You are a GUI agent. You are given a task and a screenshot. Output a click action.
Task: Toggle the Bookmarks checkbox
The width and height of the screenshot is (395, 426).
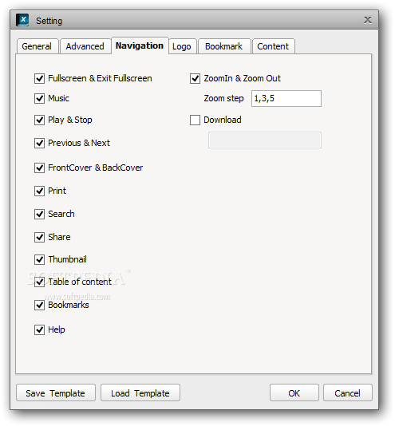(39, 305)
